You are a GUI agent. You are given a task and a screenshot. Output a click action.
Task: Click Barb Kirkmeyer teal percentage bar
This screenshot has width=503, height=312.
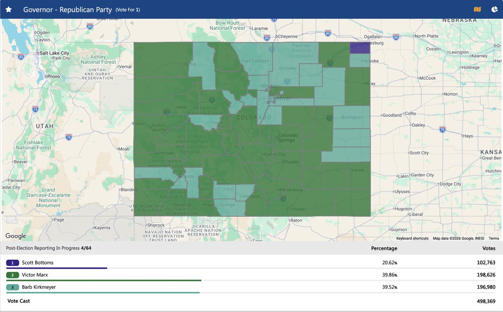coord(103,292)
